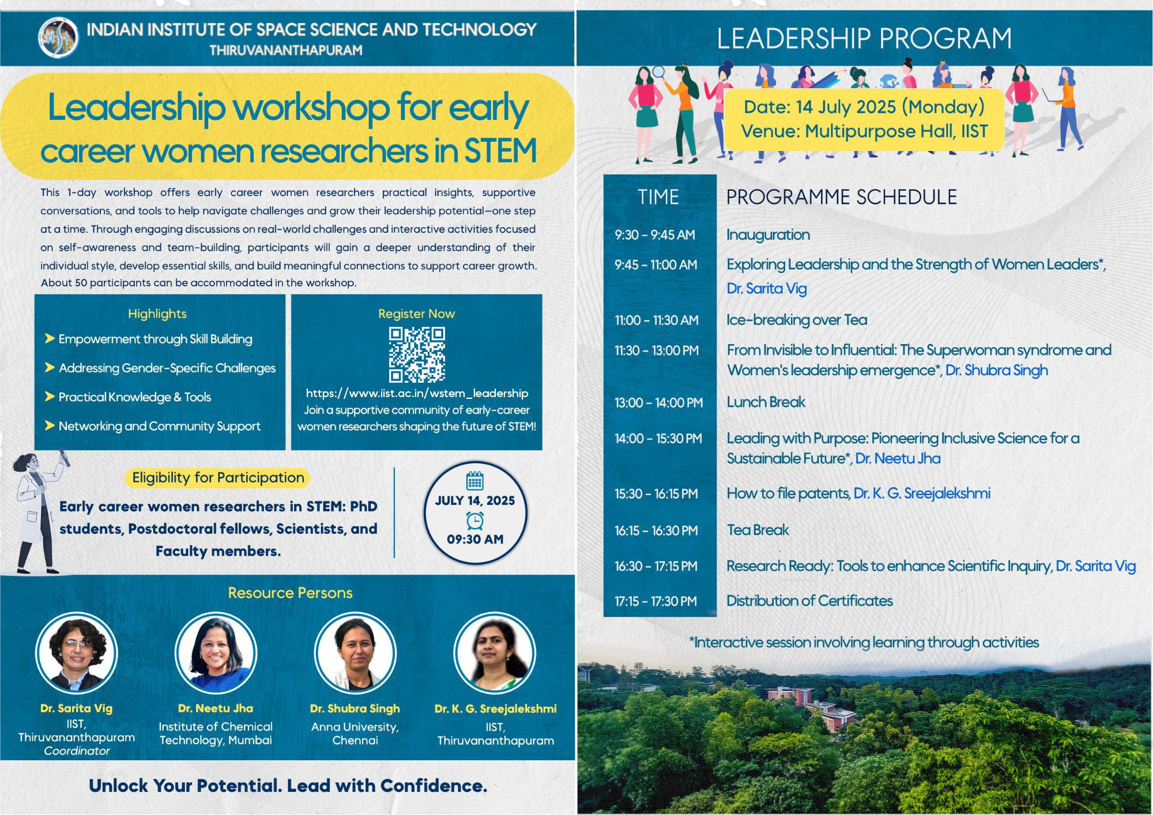
Task: Click the Date and Venue yellow box
Action: (864, 119)
